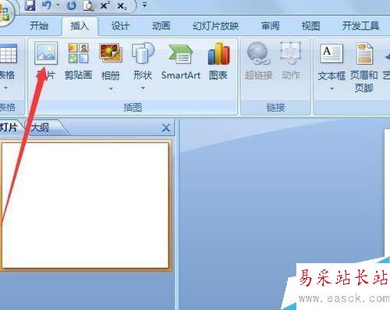The height and width of the screenshot is (310, 390).
Task: Click the 页眉和页脚 header and footer icon
Action: (x=364, y=54)
